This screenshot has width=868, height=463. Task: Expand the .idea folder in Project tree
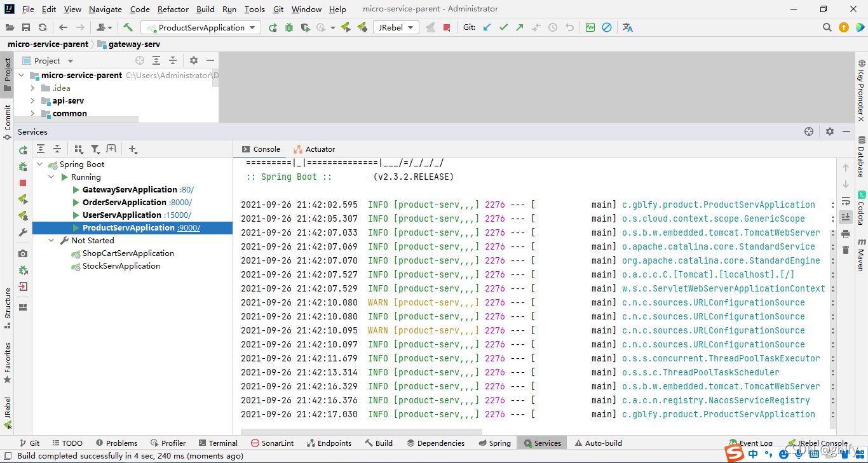coord(33,88)
